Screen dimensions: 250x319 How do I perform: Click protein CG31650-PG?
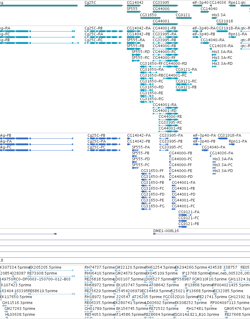point(146,209)
